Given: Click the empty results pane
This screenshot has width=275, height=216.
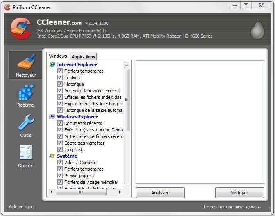Looking at the screenshot, I should [200, 122].
